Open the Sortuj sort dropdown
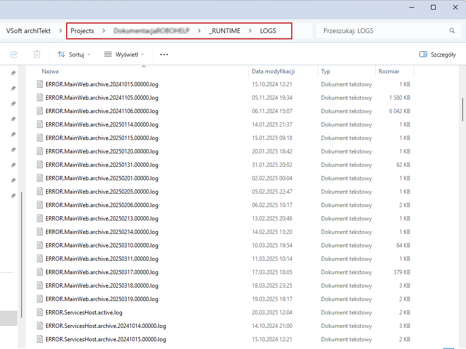The image size is (466, 349). (x=74, y=55)
